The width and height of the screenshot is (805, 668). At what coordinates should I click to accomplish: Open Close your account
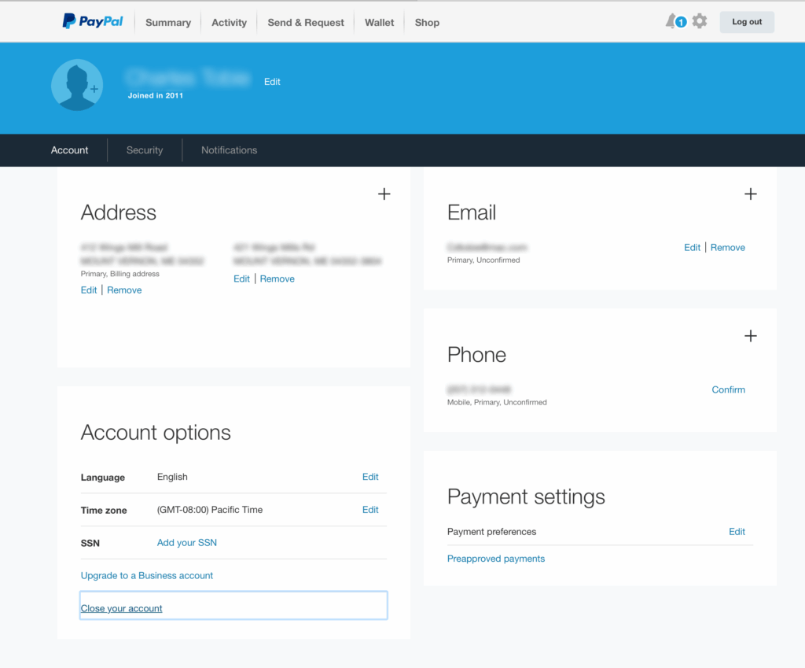pos(121,607)
